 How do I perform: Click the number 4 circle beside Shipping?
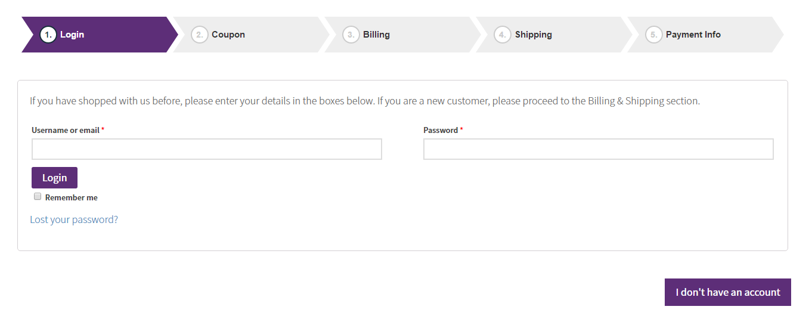pos(503,35)
